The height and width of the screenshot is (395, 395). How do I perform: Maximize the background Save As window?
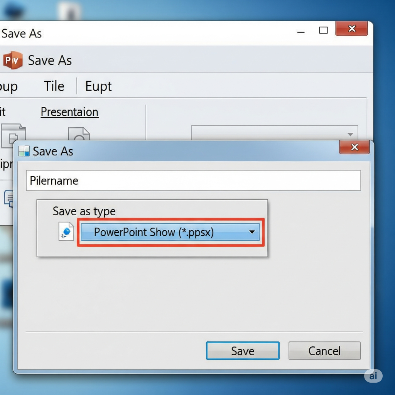coord(324,30)
